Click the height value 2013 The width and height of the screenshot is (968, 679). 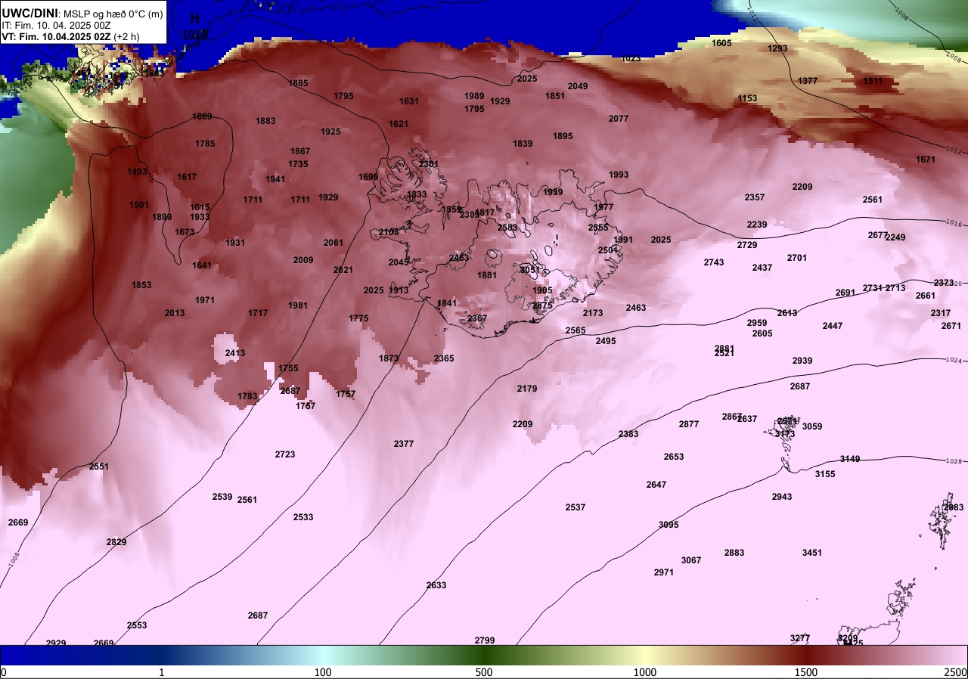tap(175, 313)
